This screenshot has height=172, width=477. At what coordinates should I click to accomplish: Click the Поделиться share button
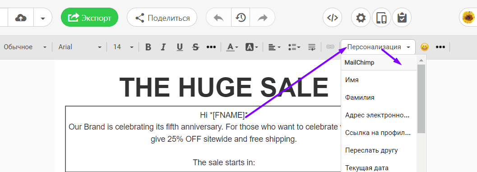click(162, 18)
